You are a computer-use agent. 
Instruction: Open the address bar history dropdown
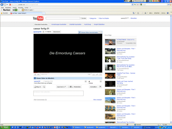132,5
